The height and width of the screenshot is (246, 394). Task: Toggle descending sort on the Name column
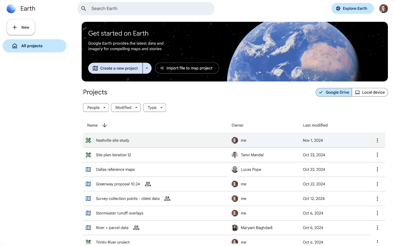pyautogui.click(x=105, y=125)
